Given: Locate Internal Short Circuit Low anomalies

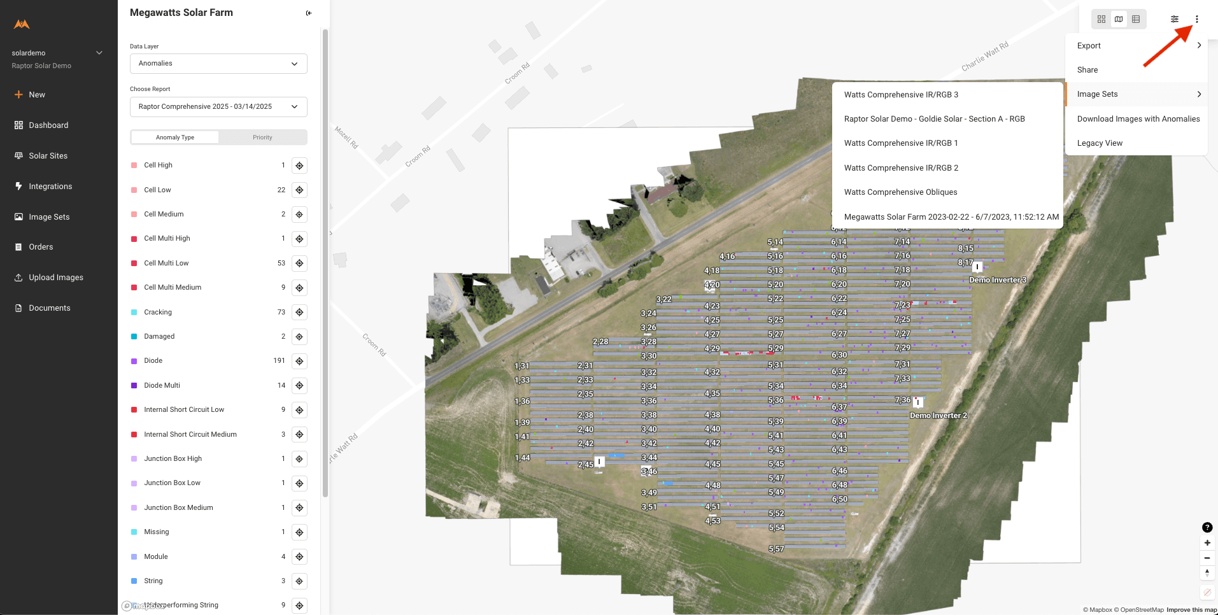Looking at the screenshot, I should tap(299, 410).
